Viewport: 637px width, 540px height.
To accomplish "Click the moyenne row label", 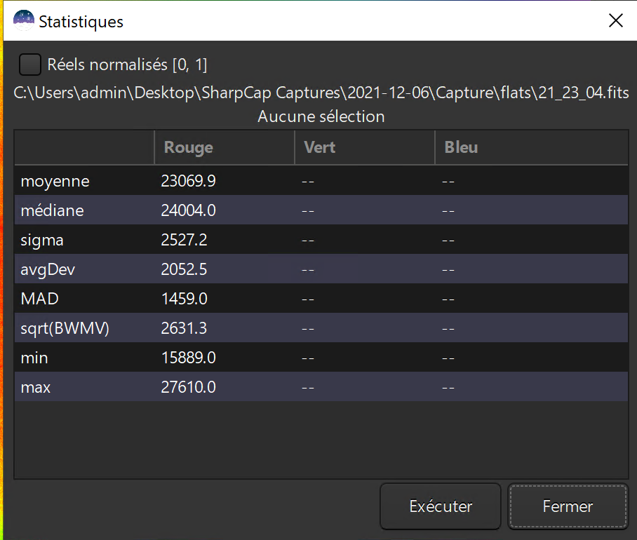I will point(55,181).
